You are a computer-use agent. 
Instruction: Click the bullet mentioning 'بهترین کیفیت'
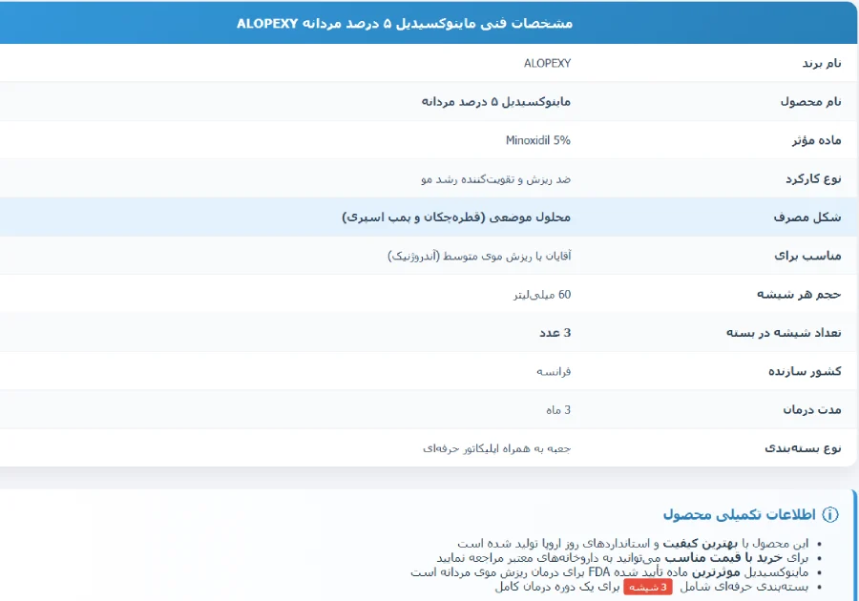point(634,544)
